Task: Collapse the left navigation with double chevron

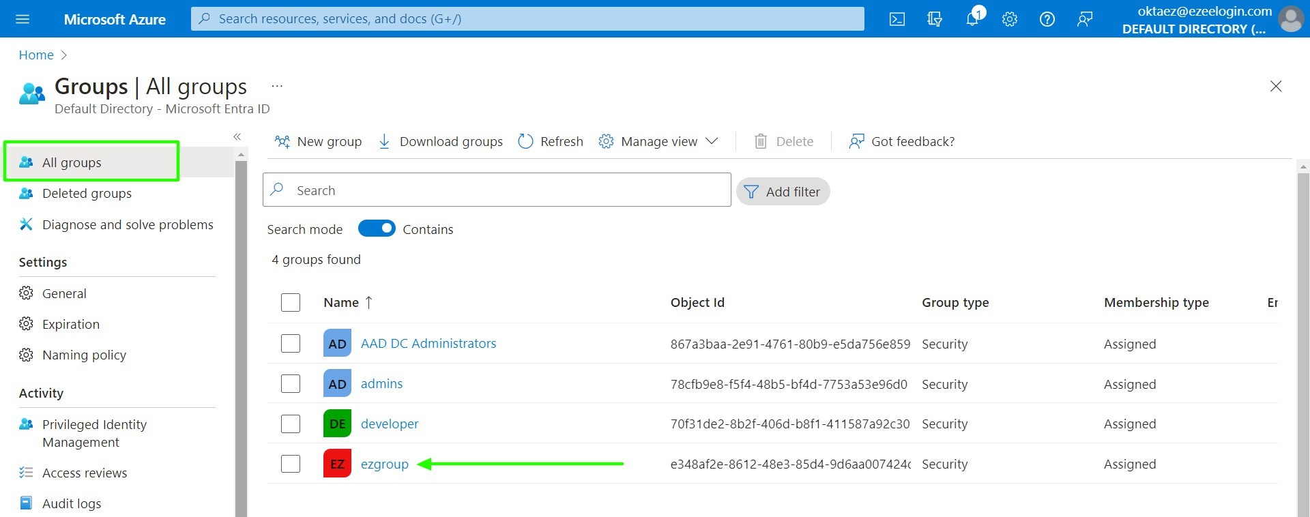Action: pyautogui.click(x=237, y=136)
